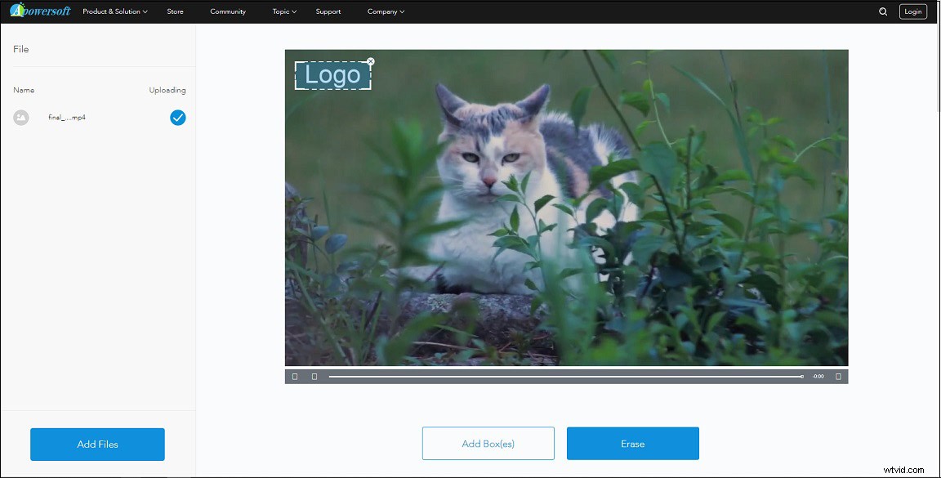Viewport: 941px width, 478px height.
Task: Open the Store menu item
Action: 175,11
